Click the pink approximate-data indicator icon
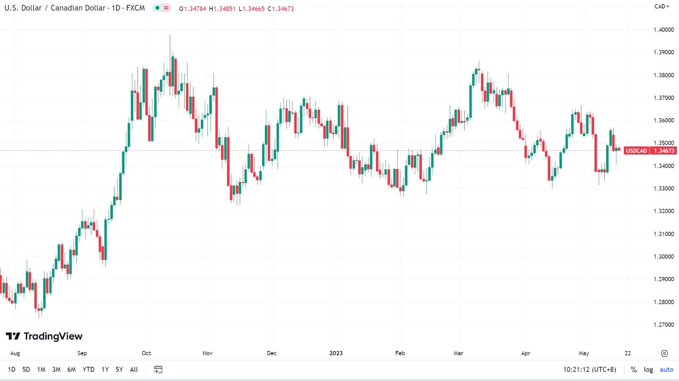Viewport: 679px width, 381px height. click(166, 8)
